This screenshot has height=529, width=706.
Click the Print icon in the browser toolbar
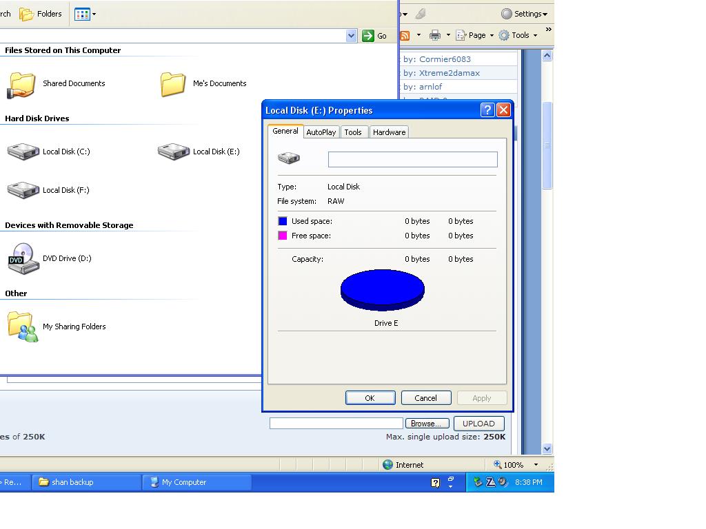(434, 34)
